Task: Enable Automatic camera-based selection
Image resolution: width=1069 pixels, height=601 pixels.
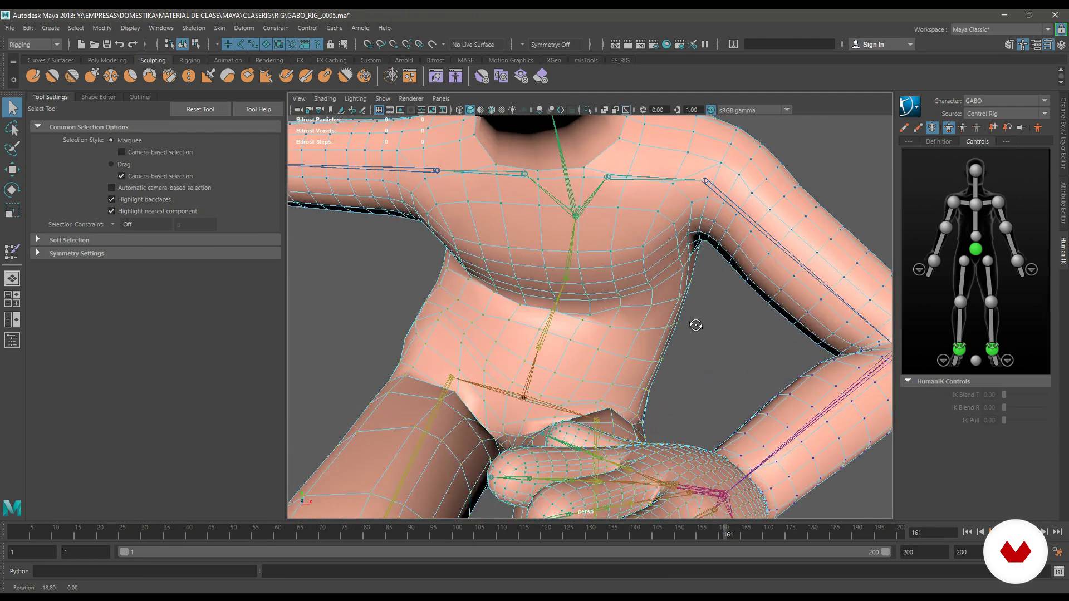Action: tap(111, 188)
